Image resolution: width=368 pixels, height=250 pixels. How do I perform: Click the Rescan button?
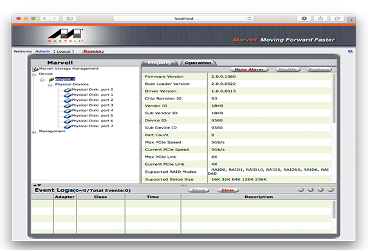[x=93, y=51]
